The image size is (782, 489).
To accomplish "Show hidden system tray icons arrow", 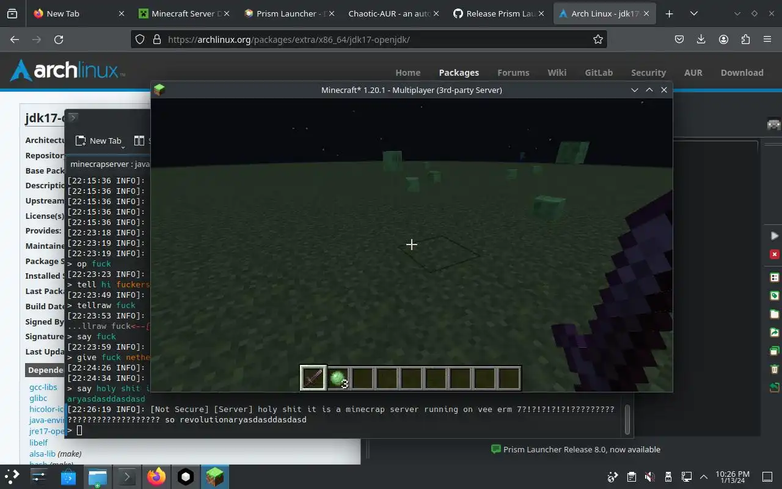I will pos(704,477).
